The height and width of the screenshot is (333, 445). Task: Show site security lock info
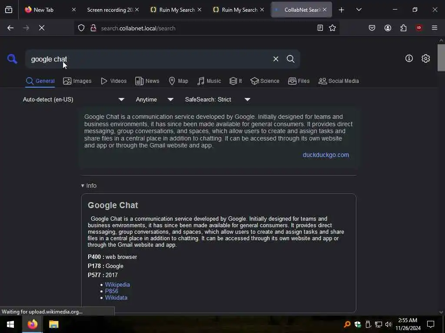pyautogui.click(x=93, y=28)
